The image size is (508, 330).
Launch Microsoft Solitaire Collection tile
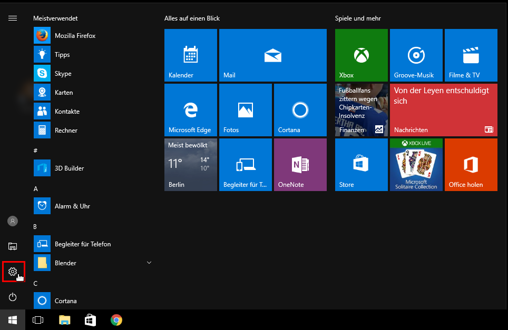[416, 165]
